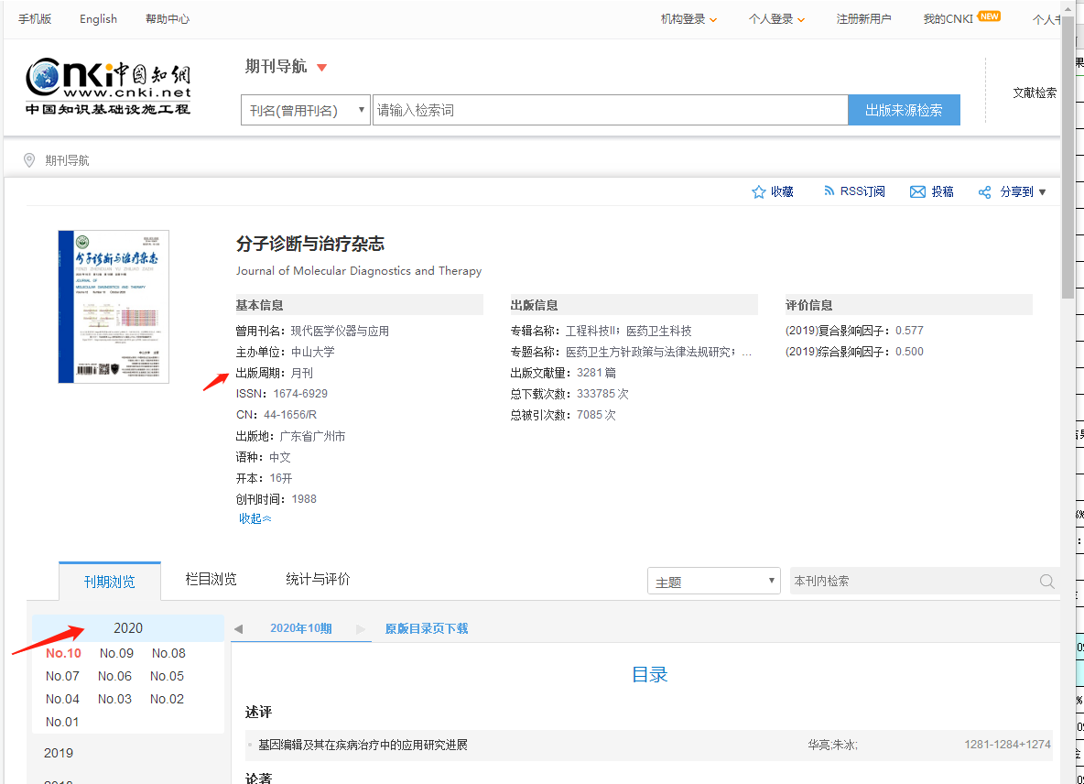Expand the 分享到 dropdown arrow
1084x784 pixels.
click(1043, 192)
